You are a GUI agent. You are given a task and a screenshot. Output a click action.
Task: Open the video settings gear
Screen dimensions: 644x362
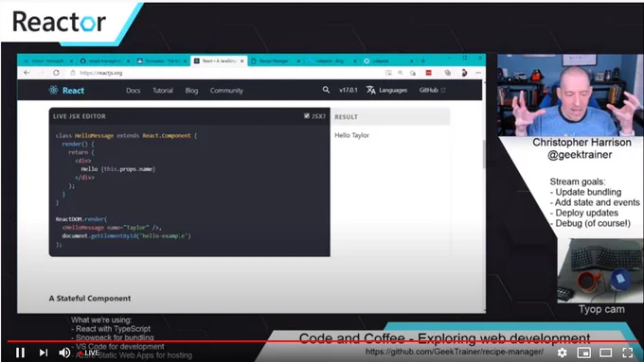tap(563, 353)
